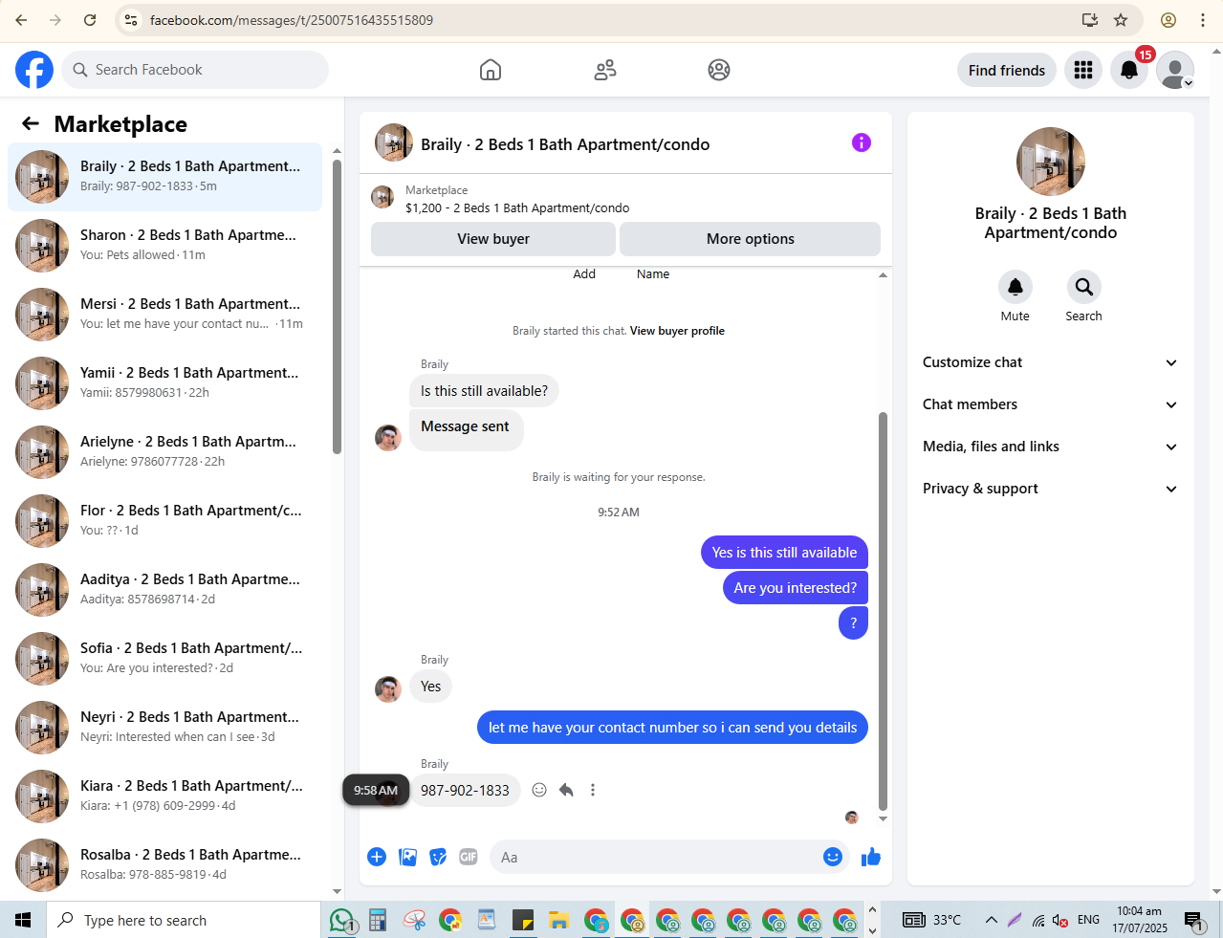1223x938 pixels.
Task: Open the Rosalba conversation
Action: 164,864
